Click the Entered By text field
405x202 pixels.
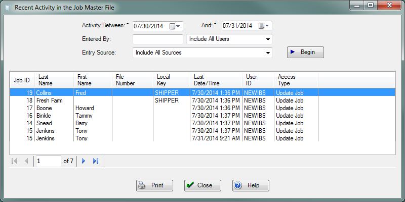point(157,39)
